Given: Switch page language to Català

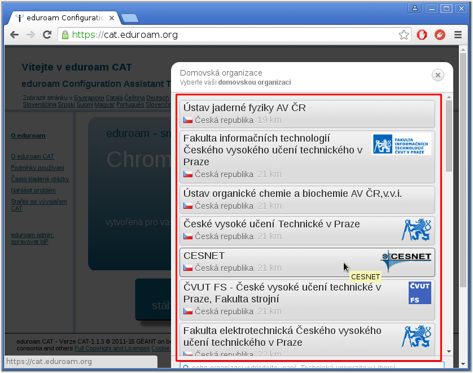Looking at the screenshot, I should (x=115, y=98).
